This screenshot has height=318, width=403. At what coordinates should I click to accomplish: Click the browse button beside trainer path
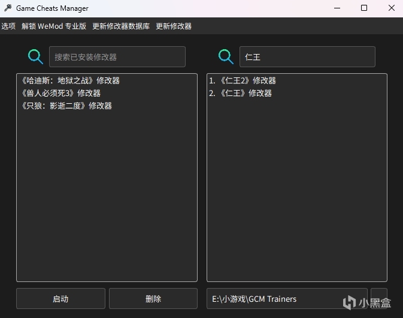379,299
